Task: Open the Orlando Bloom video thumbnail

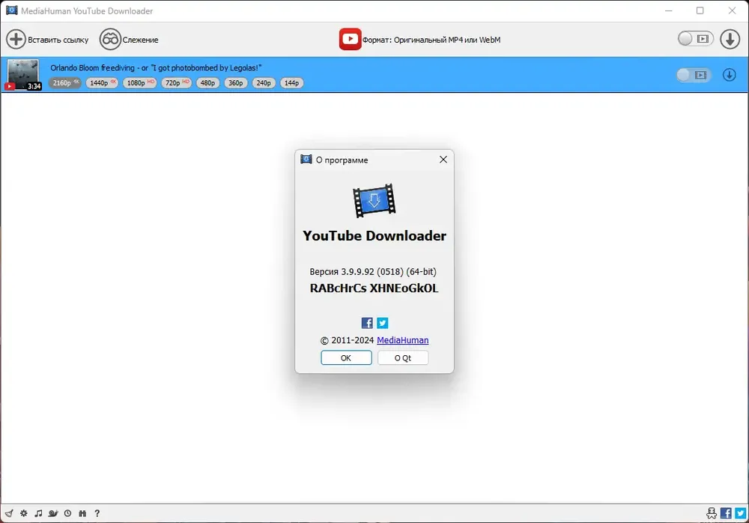Action: [23, 75]
